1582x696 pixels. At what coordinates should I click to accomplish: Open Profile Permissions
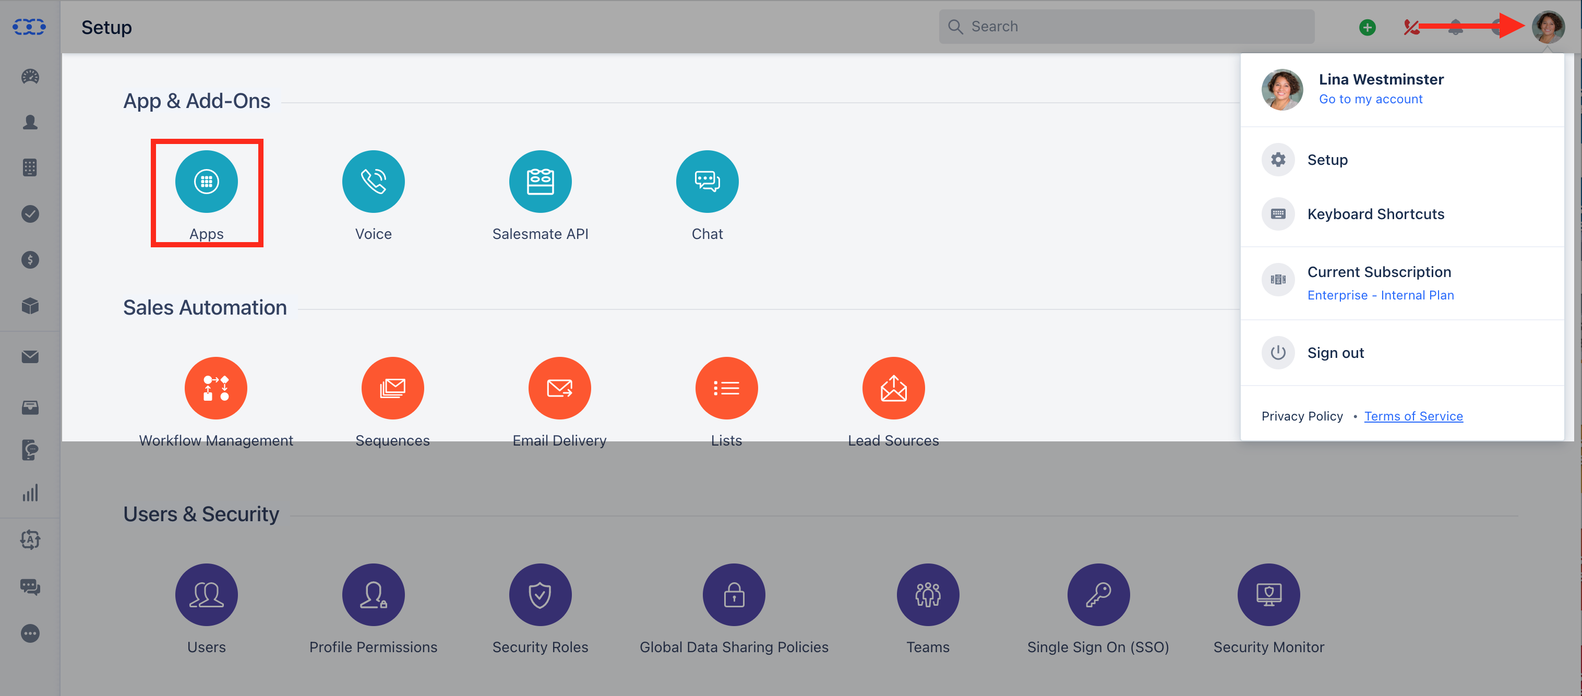374,595
